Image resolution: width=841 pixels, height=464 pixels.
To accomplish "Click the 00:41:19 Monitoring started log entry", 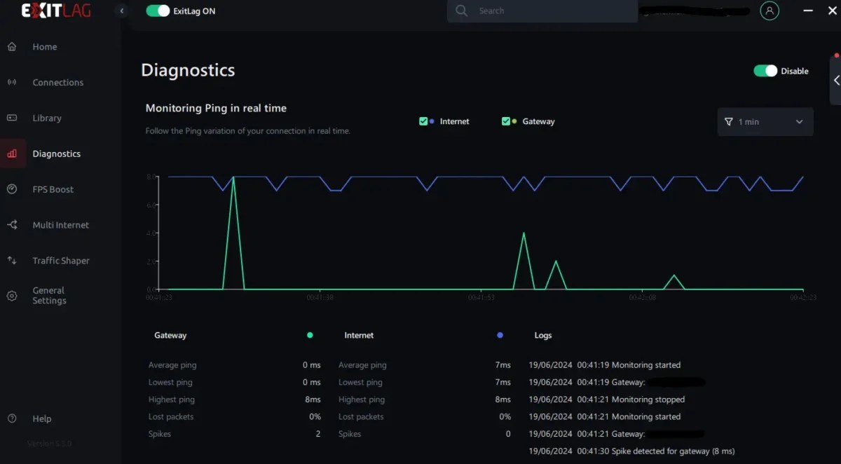I will (605, 365).
